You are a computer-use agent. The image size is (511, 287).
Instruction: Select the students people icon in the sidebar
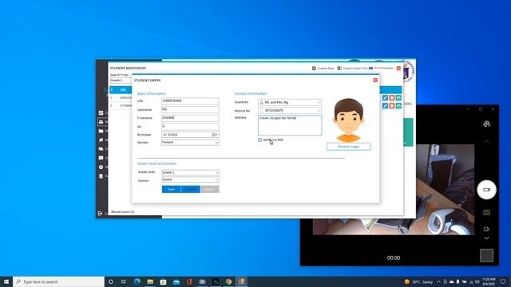coord(101,122)
